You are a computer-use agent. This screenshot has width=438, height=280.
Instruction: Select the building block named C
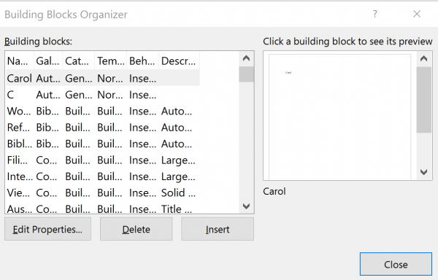pos(103,95)
